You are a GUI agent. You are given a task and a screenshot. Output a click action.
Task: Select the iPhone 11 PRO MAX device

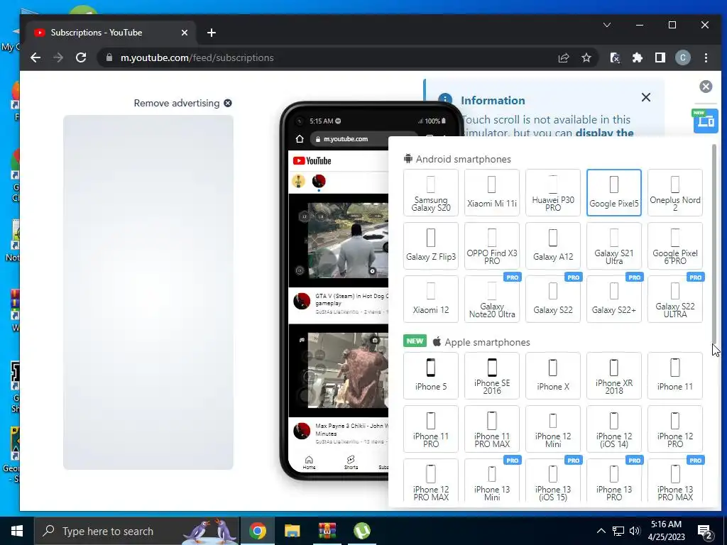(492, 429)
